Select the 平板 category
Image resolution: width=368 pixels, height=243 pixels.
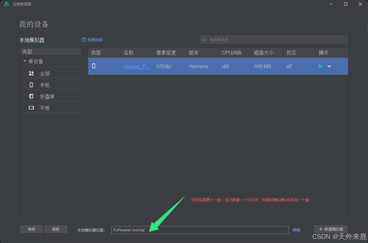tap(51, 108)
